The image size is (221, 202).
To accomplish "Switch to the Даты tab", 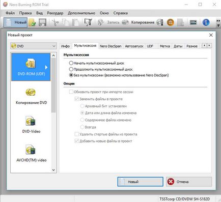I will 178,46.
